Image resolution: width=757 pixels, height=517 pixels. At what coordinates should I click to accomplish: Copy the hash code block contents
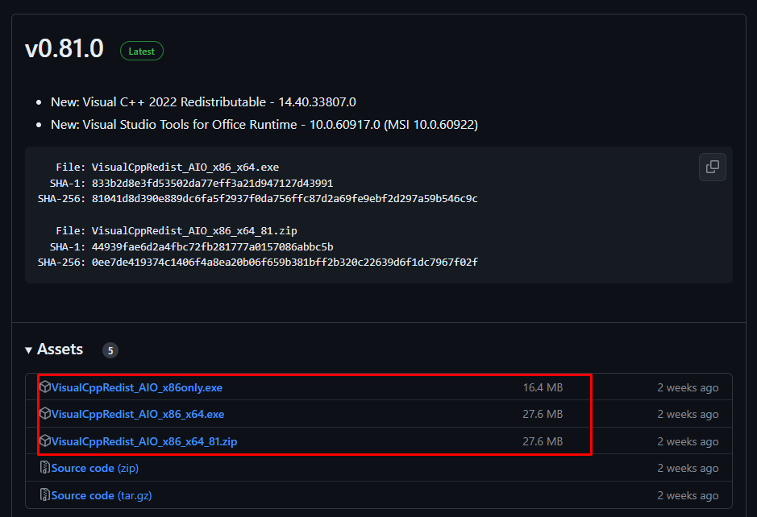click(712, 167)
